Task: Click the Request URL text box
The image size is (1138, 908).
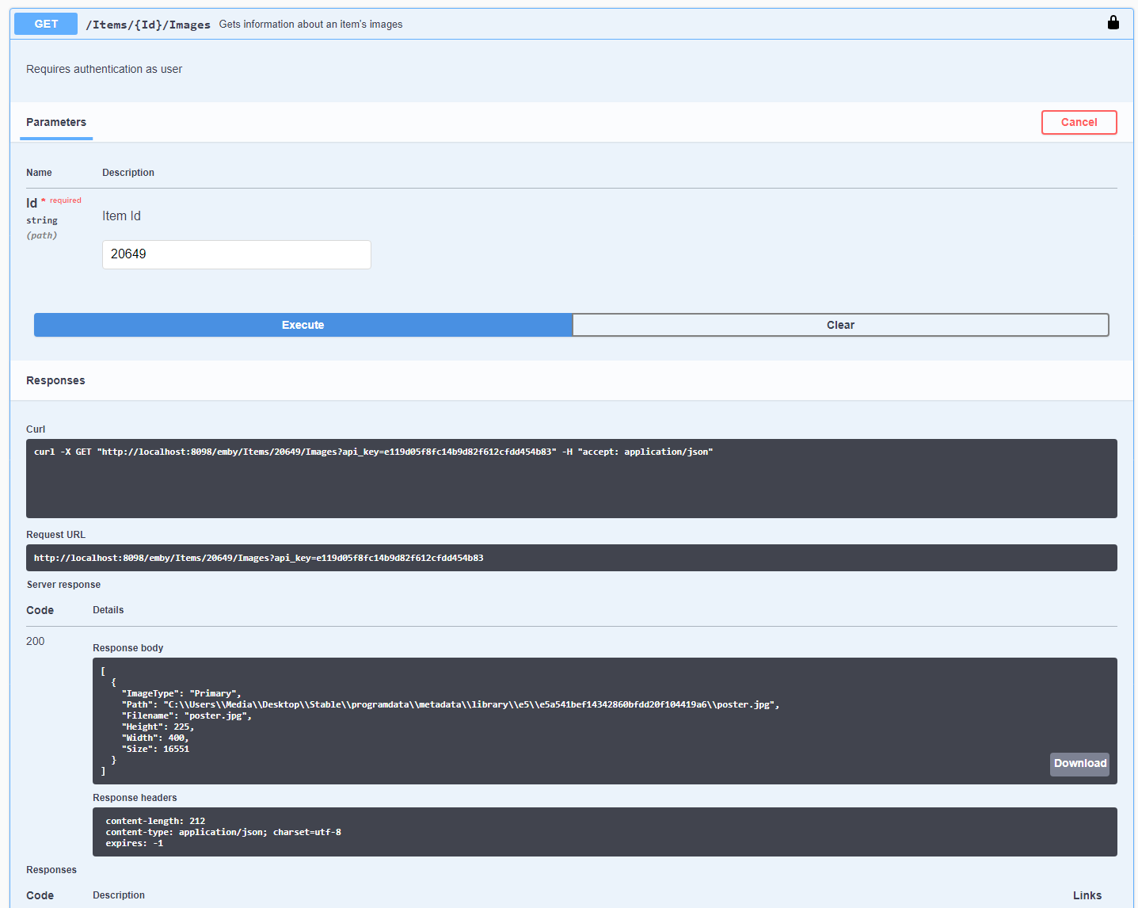Action: tap(570, 558)
